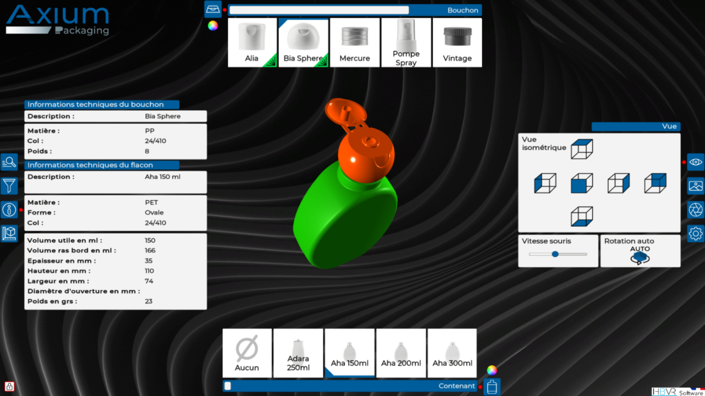Open the 3D box blueprint icon
This screenshot has height=396, width=705.
(9, 233)
